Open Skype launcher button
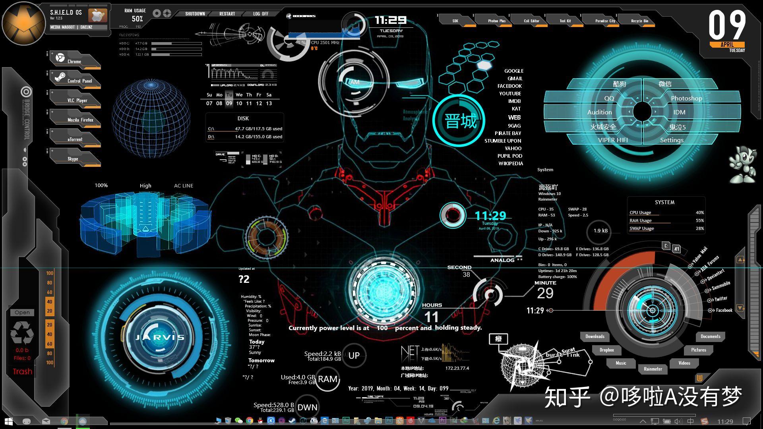 point(75,158)
